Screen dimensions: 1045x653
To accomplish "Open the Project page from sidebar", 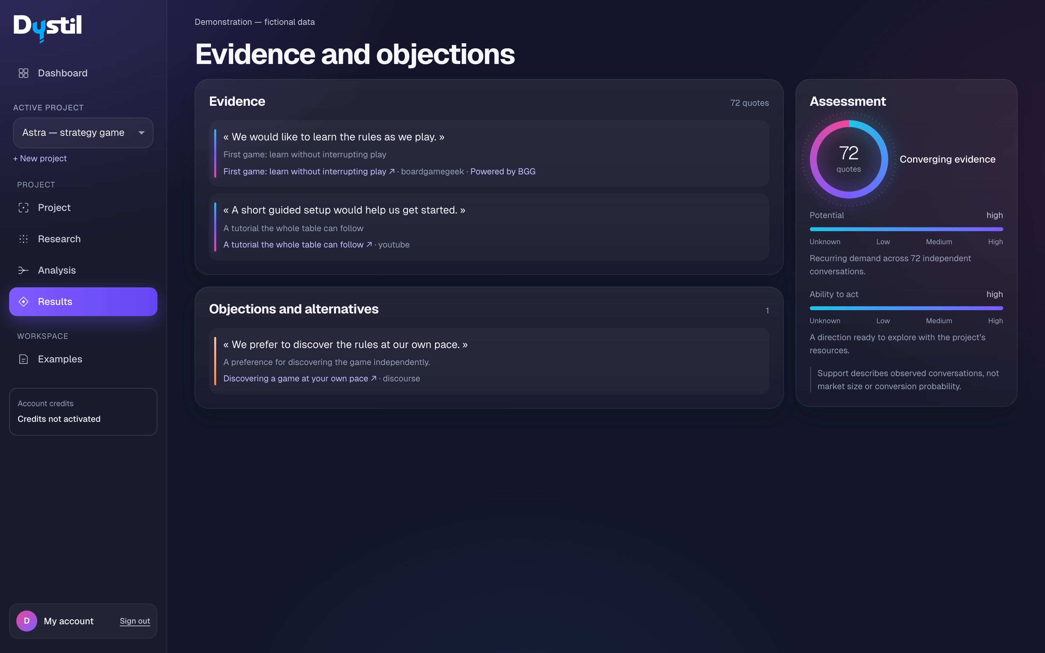I will (83, 208).
